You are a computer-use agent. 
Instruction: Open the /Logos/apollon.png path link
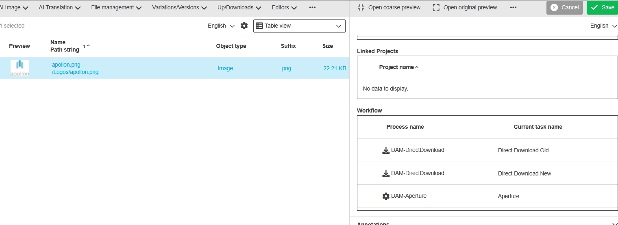pyautogui.click(x=75, y=72)
